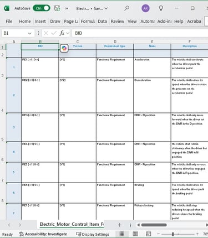Click the Acceleration name cell

pos(152,68)
